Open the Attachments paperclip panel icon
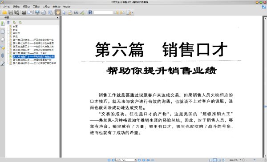The height and width of the screenshot is (162, 267). click(3, 55)
